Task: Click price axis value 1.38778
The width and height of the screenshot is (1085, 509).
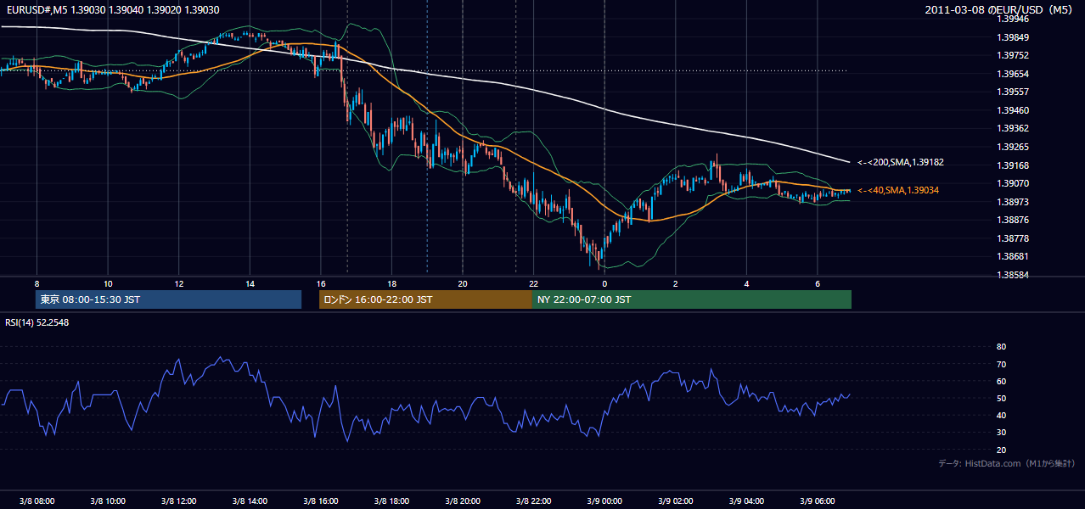Action: [1013, 238]
